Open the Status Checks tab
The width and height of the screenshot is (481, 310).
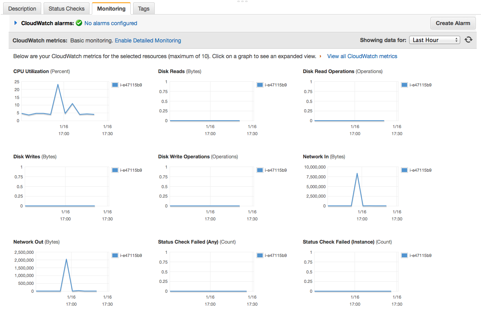point(66,8)
